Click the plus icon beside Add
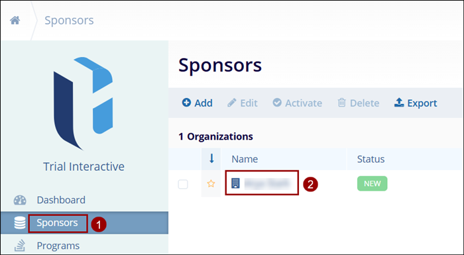The image size is (464, 255). point(186,103)
